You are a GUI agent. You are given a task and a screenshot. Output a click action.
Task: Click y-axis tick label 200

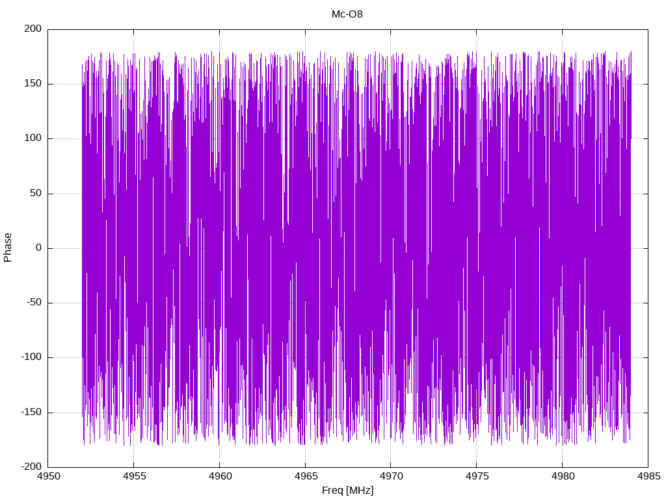33,29
